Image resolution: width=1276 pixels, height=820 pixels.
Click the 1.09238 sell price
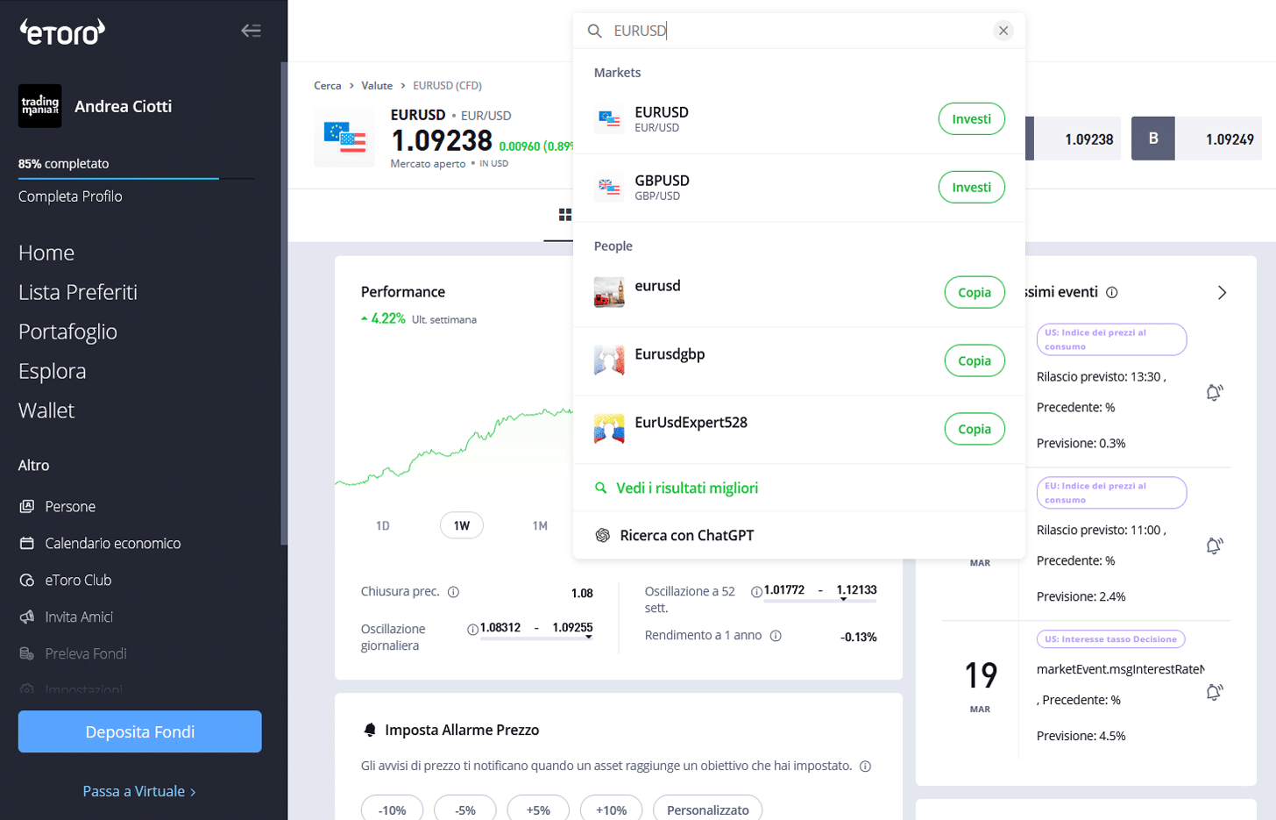[1089, 139]
